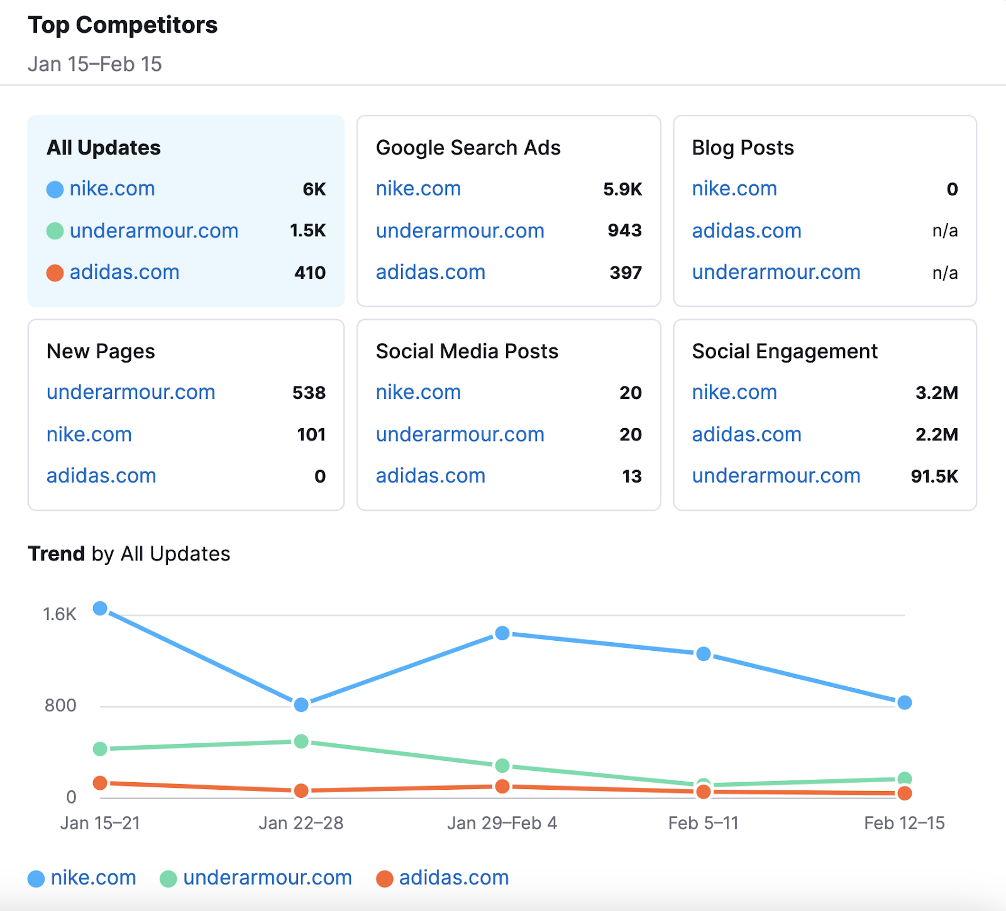1006x911 pixels.
Task: Click the orange data point at Feb 12–15
Action: (904, 794)
